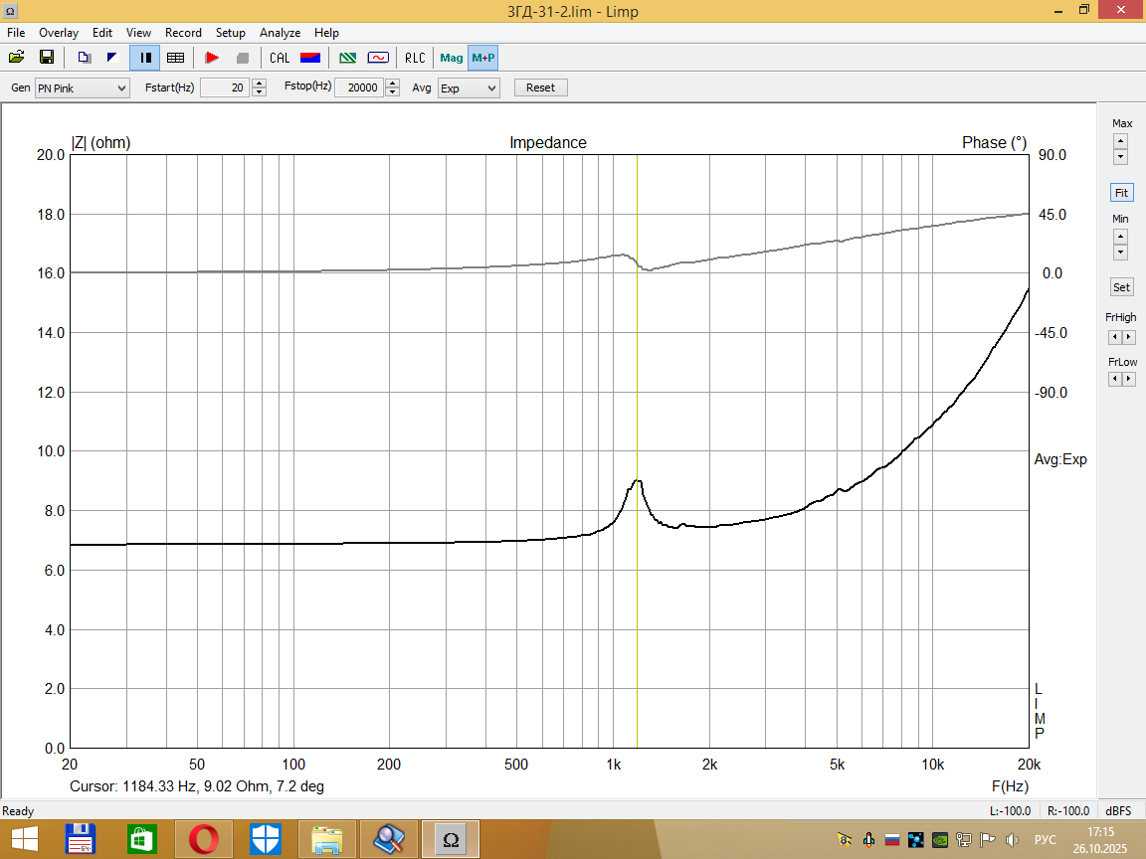The height and width of the screenshot is (859, 1146).
Task: Toggle M+P magnitude and phase view
Action: (483, 58)
